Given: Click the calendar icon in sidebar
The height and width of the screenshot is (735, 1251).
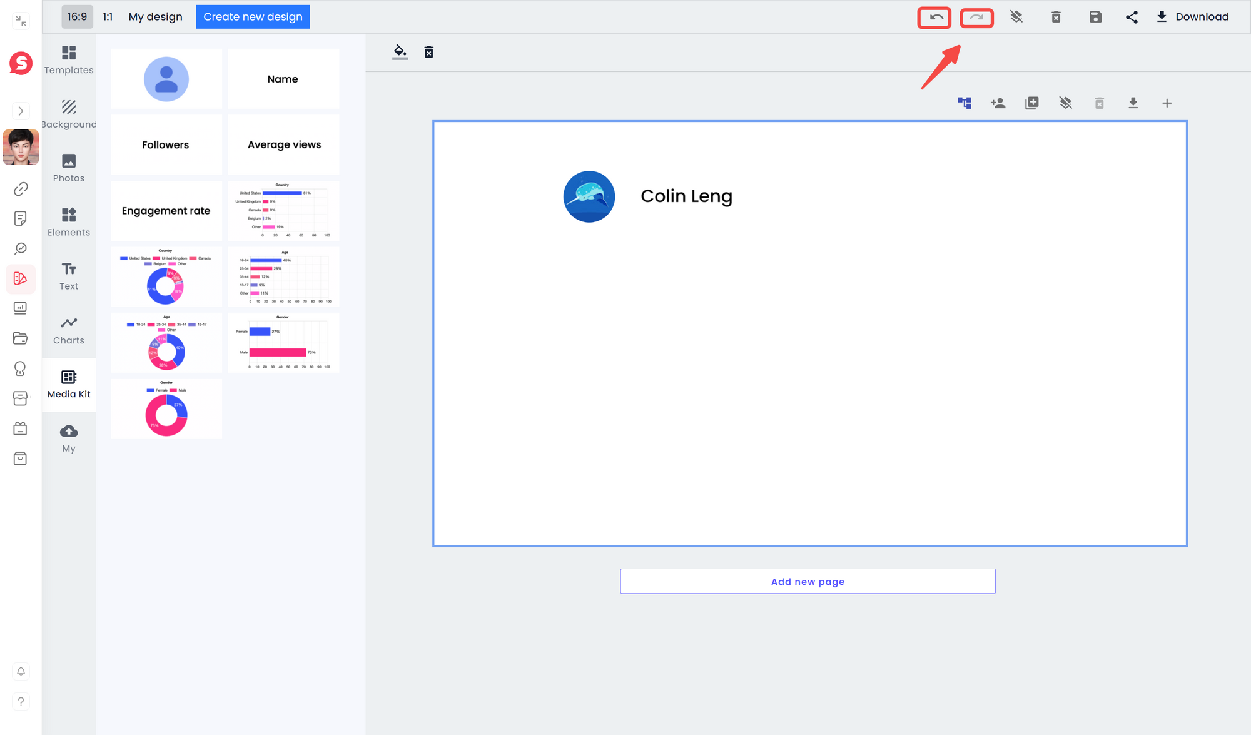Looking at the screenshot, I should click(x=21, y=428).
